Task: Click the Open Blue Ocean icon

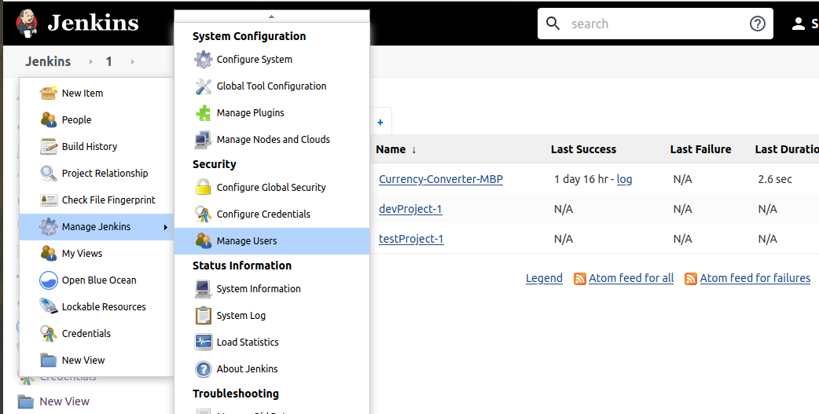Action: click(49, 280)
